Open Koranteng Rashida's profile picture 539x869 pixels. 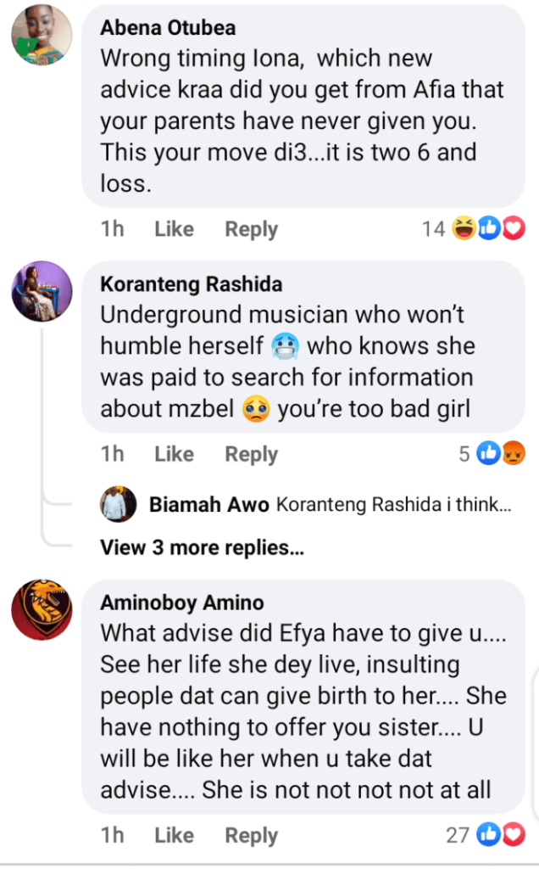point(42,291)
